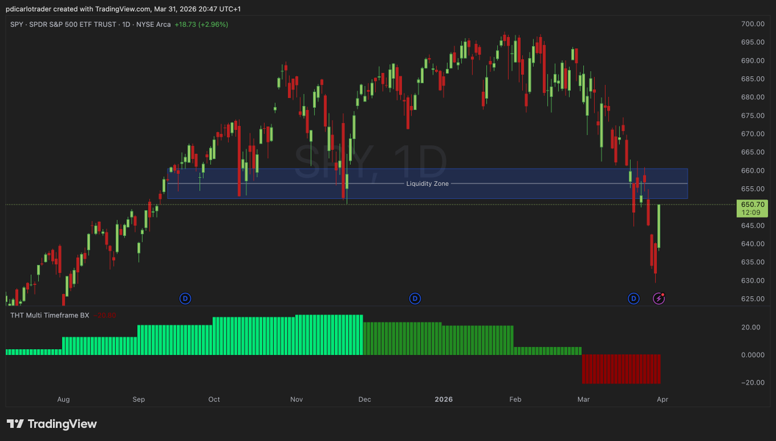Click the Oct label on time axis
Screen dimensions: 776x441
214,400
